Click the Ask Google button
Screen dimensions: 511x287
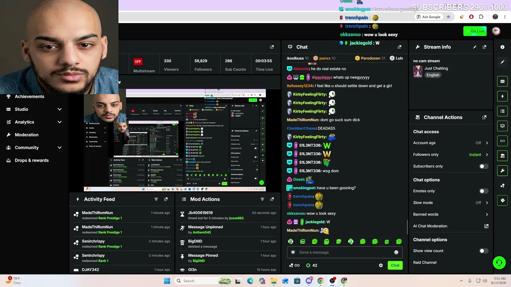[x=429, y=17]
